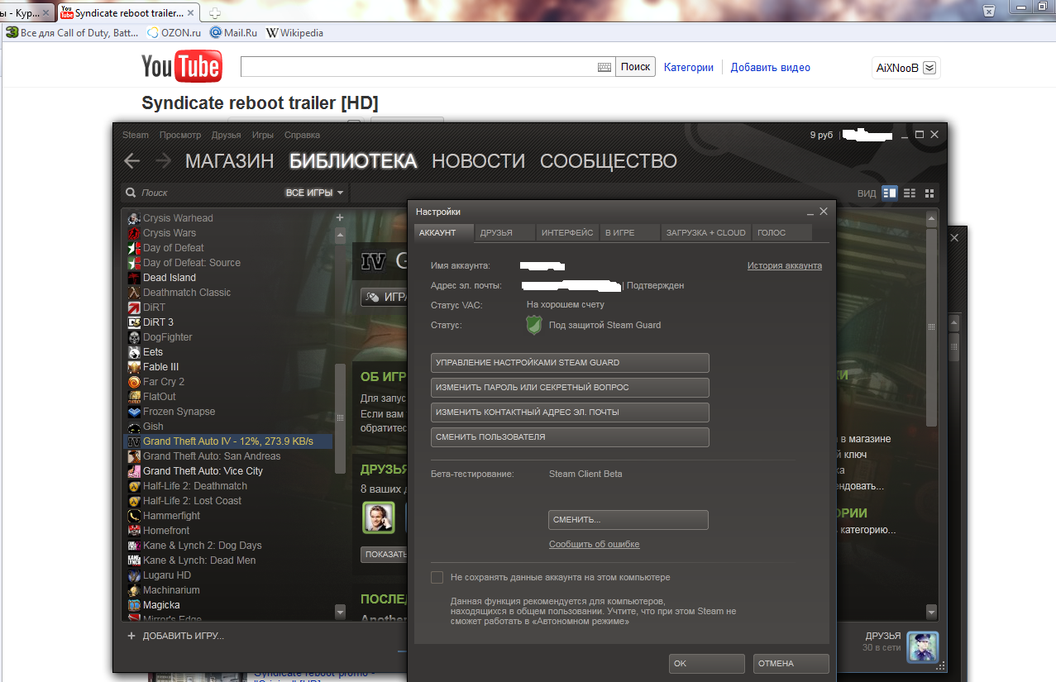Open the browser trash icon for closed tabs
Viewport: 1056px width, 682px height.
[988, 10]
